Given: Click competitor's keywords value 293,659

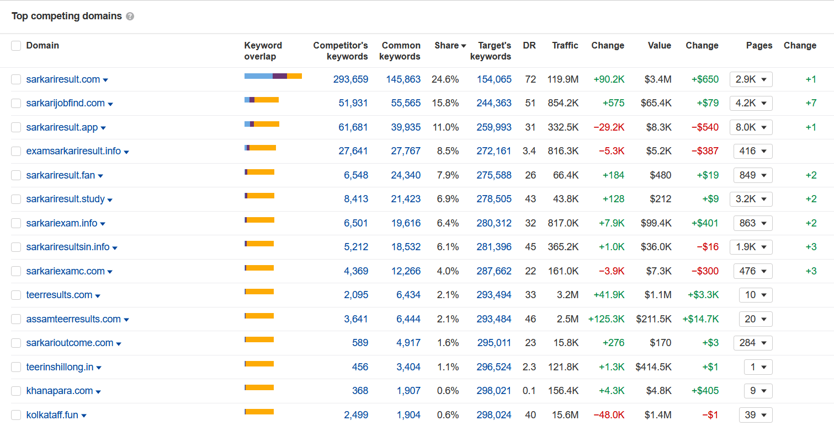Looking at the screenshot, I should click(x=350, y=79).
